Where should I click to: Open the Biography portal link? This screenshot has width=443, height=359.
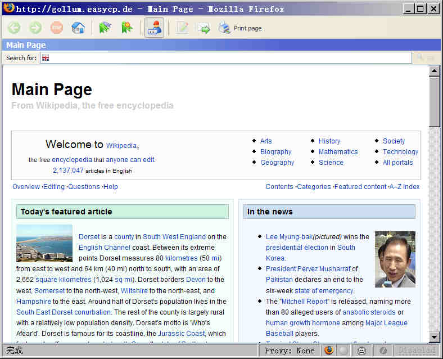[x=275, y=152]
